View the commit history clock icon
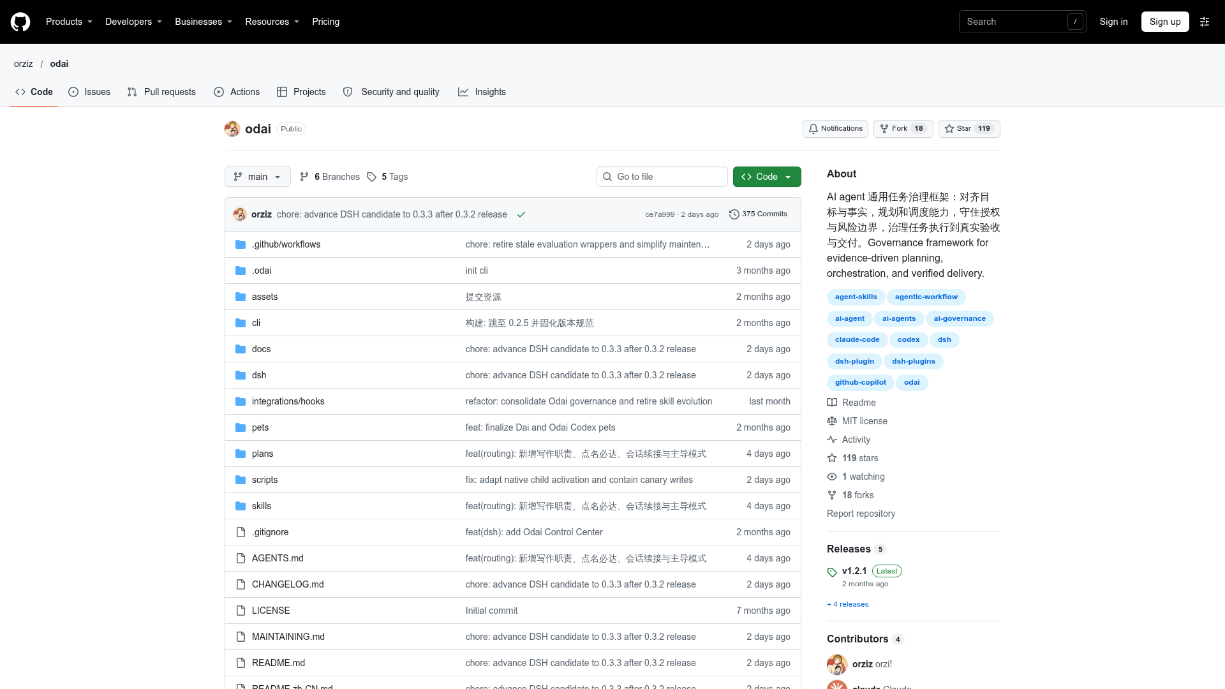1225x689 pixels. [734, 214]
